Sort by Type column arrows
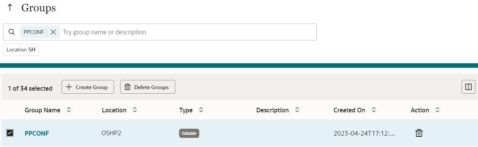The height and width of the screenshot is (147, 478). click(201, 110)
